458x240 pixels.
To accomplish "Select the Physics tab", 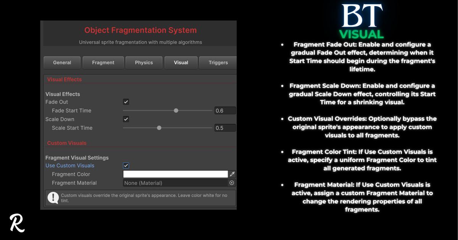I will pyautogui.click(x=144, y=62).
